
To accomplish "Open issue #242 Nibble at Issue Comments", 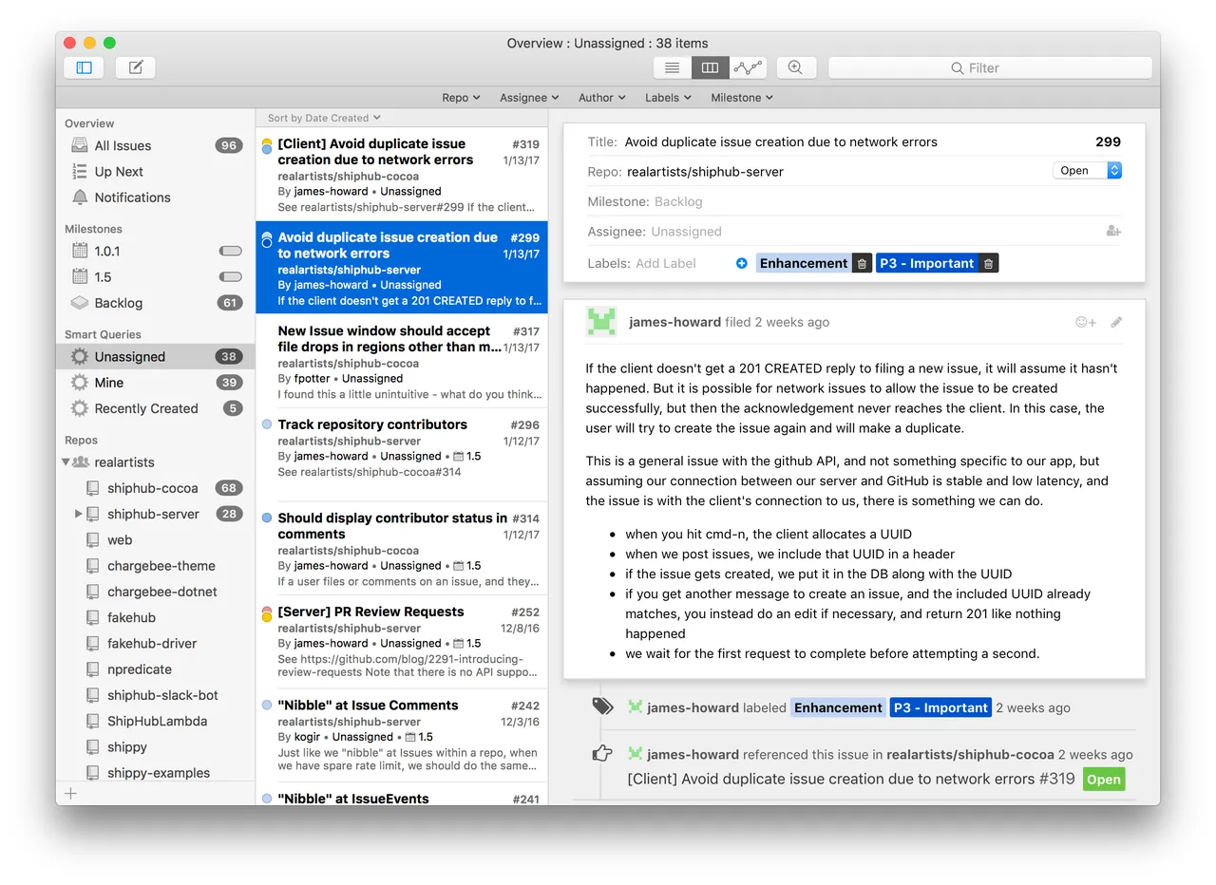I will (402, 735).
